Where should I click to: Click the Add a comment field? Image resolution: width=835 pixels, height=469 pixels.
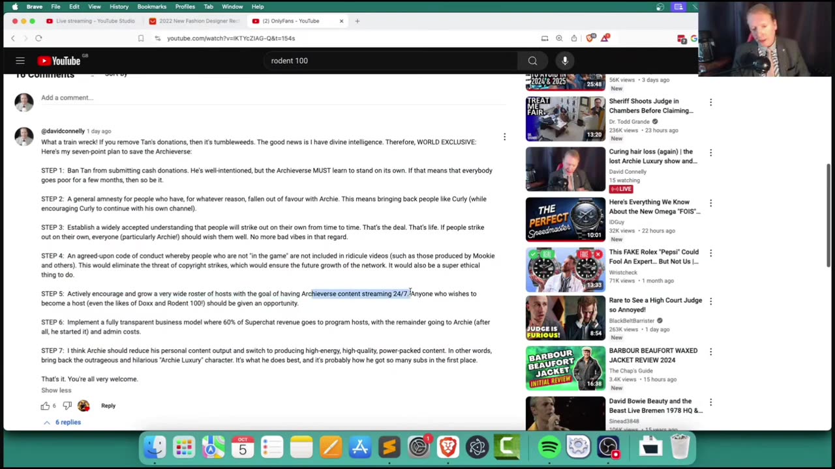pos(273,98)
